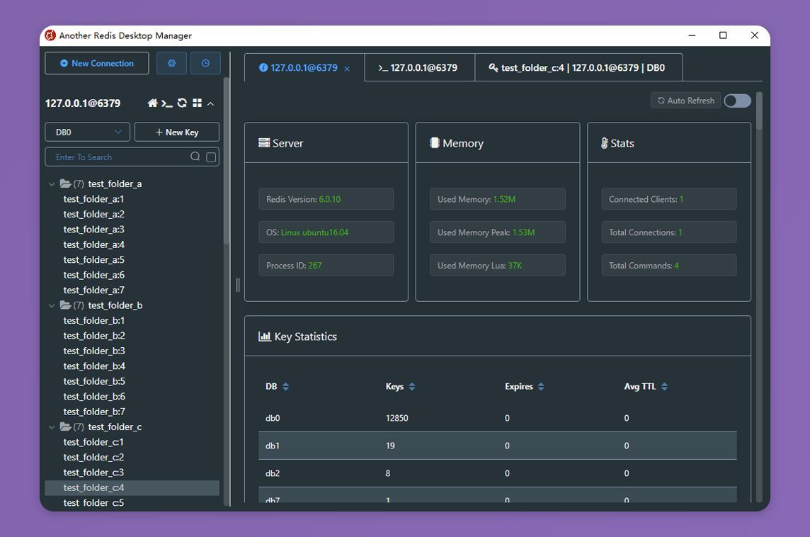The image size is (810, 537).
Task: Check the exact search checkbox
Action: pyautogui.click(x=211, y=157)
